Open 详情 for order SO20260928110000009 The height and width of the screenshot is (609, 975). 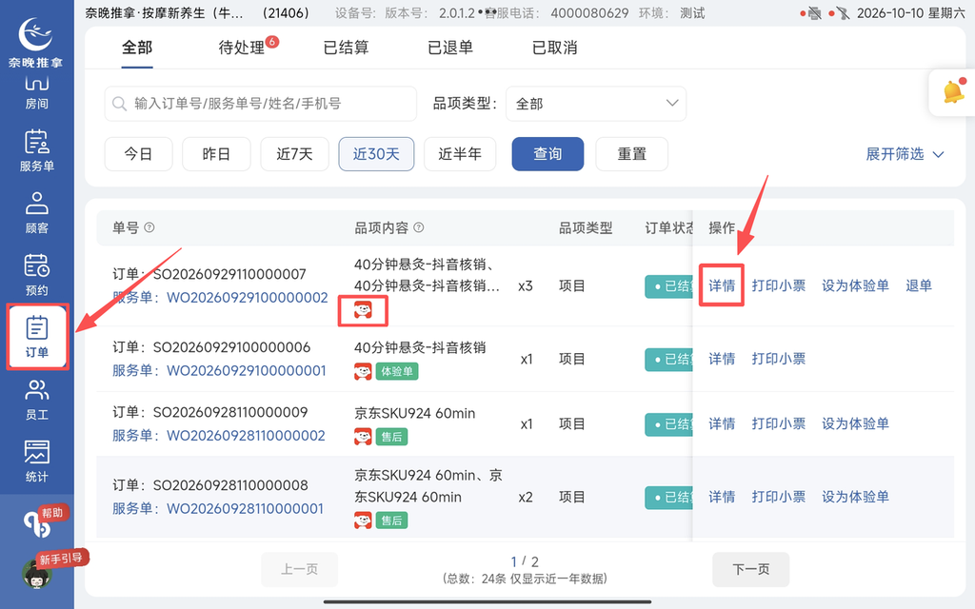point(722,423)
